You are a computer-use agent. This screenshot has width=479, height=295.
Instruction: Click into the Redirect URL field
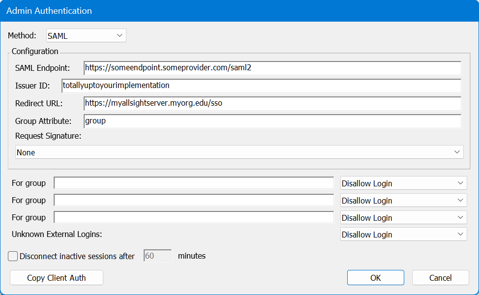tap(272, 103)
